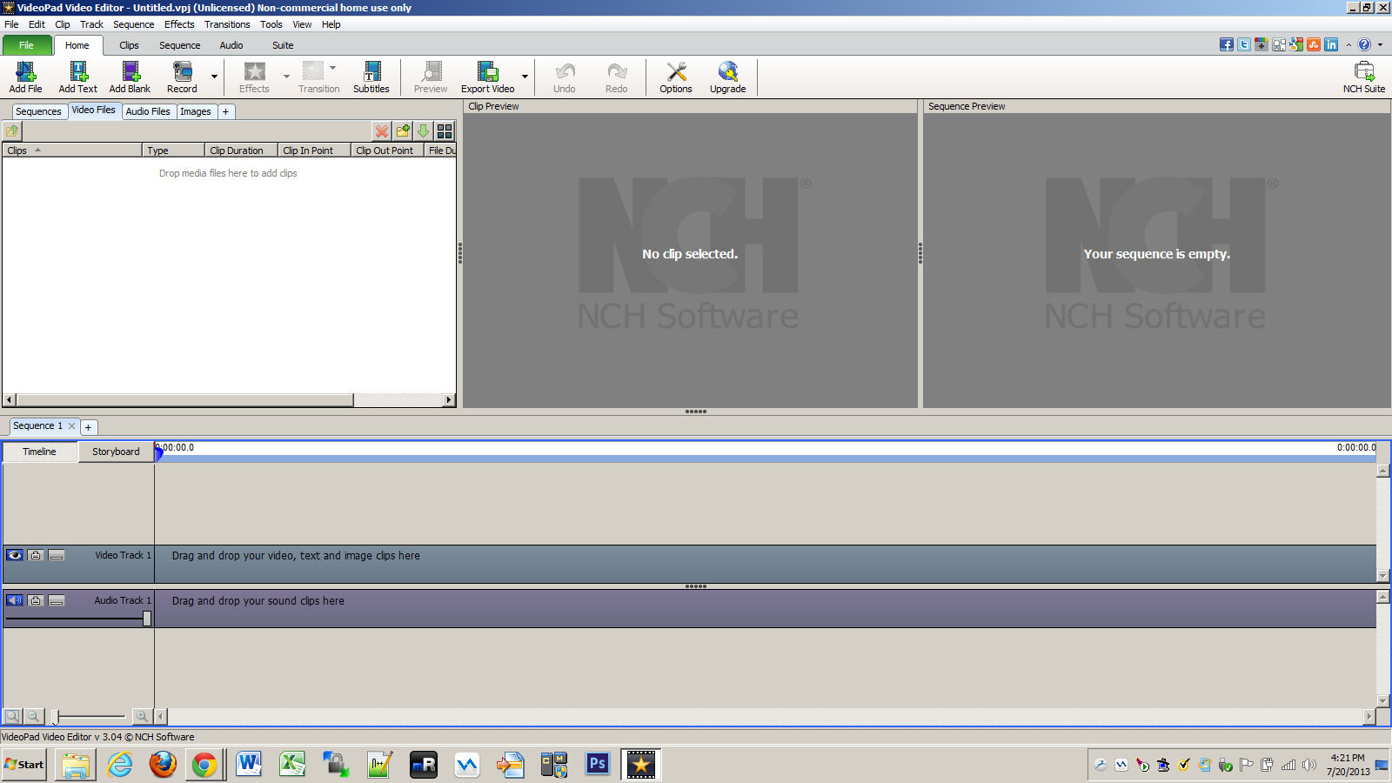Switch to the Images bin tab
1392x783 pixels.
click(x=196, y=111)
